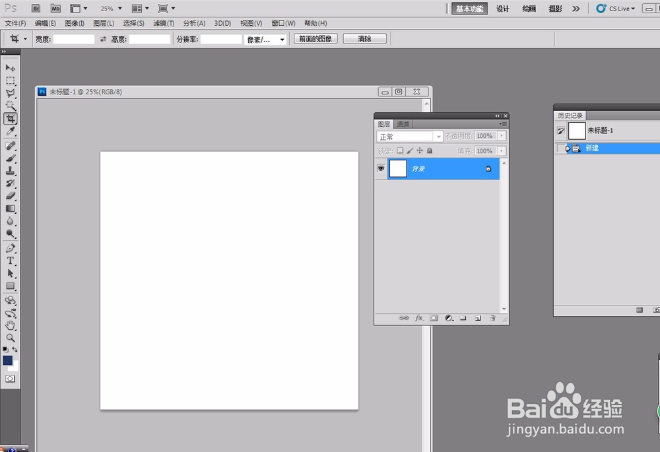This screenshot has height=452, width=660.
Task: Launch Adobe Bridge from top bar
Action: (36, 9)
